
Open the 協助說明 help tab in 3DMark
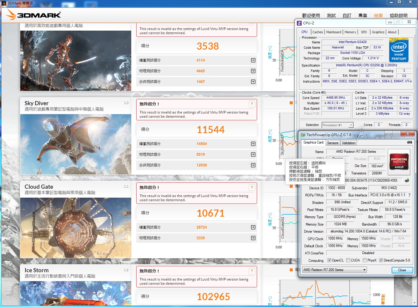pyautogui.click(x=399, y=15)
